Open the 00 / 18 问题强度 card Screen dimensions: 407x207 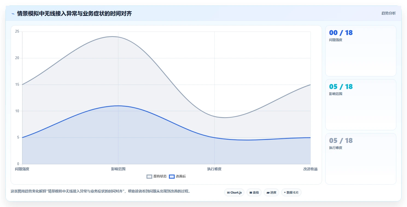(361, 51)
